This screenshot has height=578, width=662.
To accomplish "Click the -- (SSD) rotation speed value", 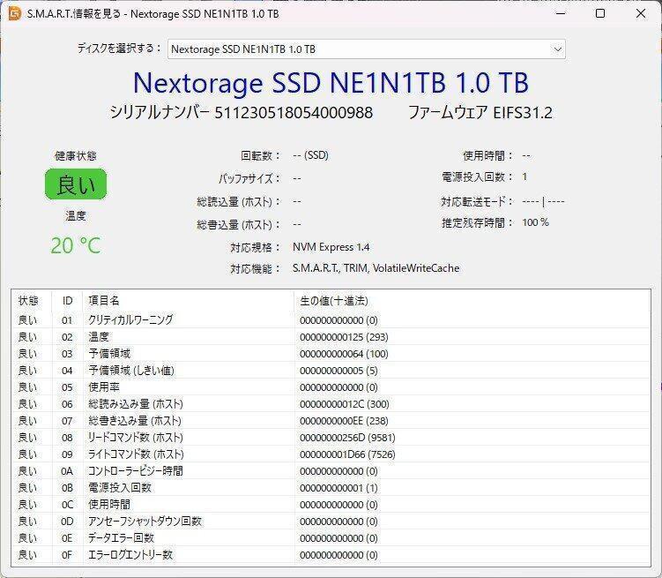I will click(311, 155).
